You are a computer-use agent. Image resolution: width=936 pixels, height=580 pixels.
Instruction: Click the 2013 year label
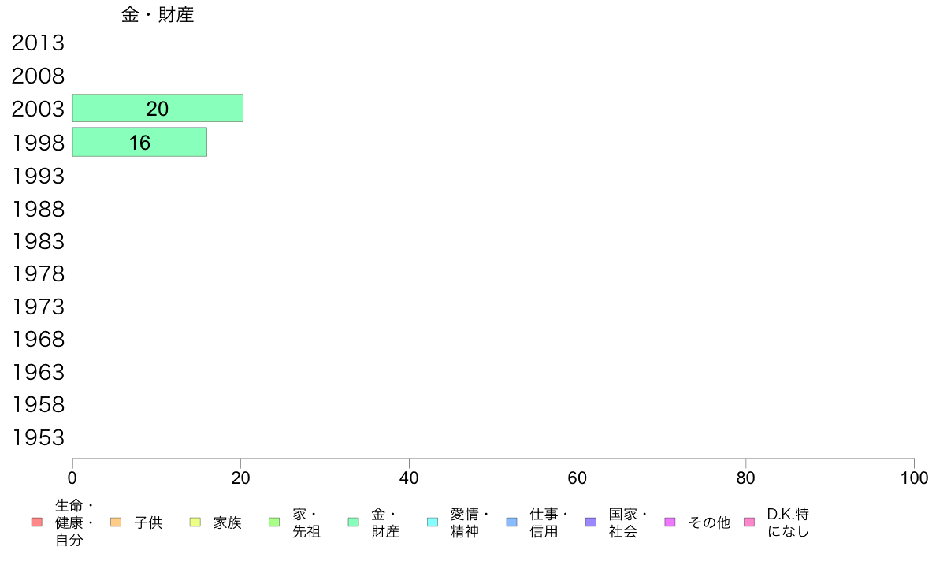[38, 43]
